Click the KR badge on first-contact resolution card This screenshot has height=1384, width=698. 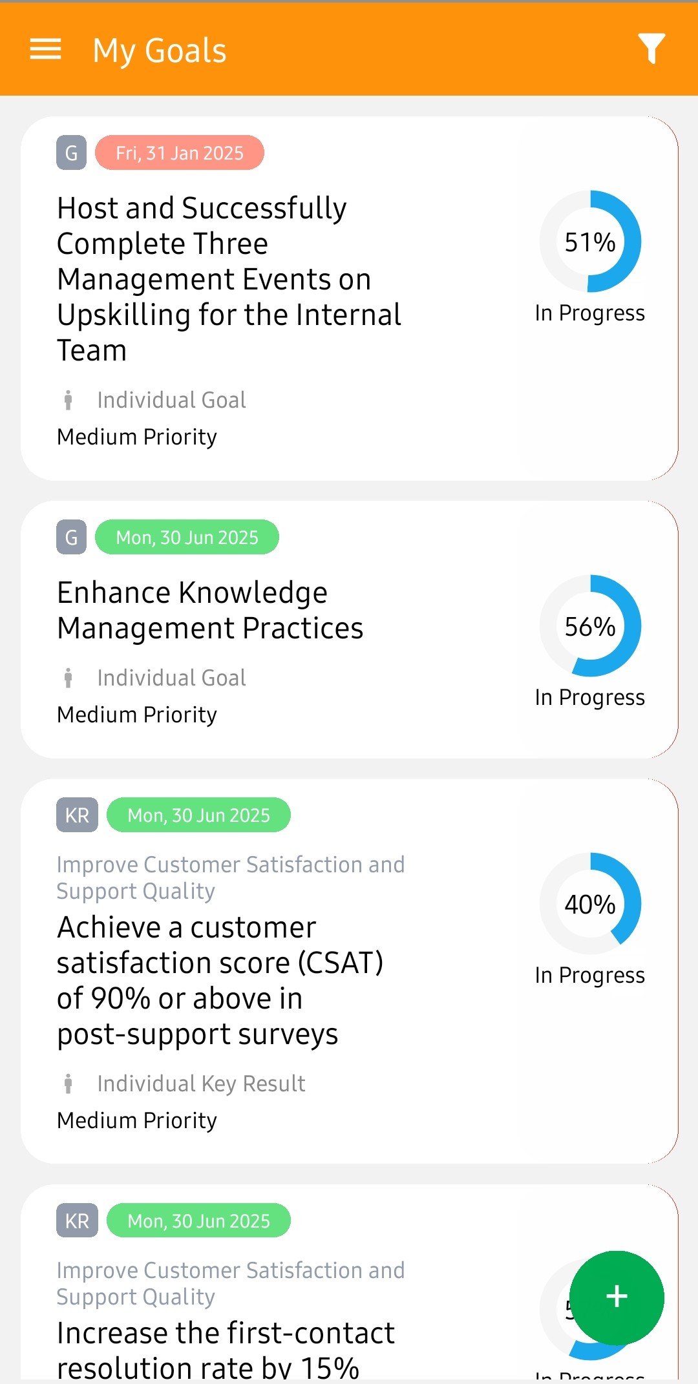pyautogui.click(x=77, y=1221)
